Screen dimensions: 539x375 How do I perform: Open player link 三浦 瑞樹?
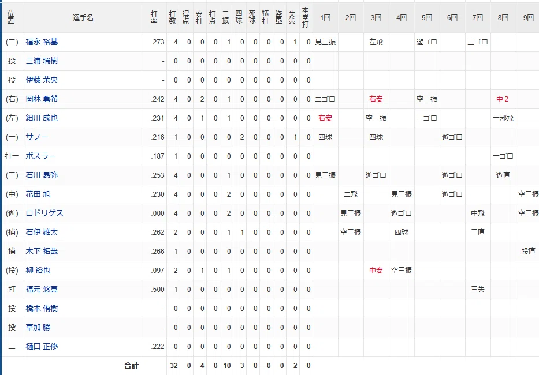click(x=42, y=61)
